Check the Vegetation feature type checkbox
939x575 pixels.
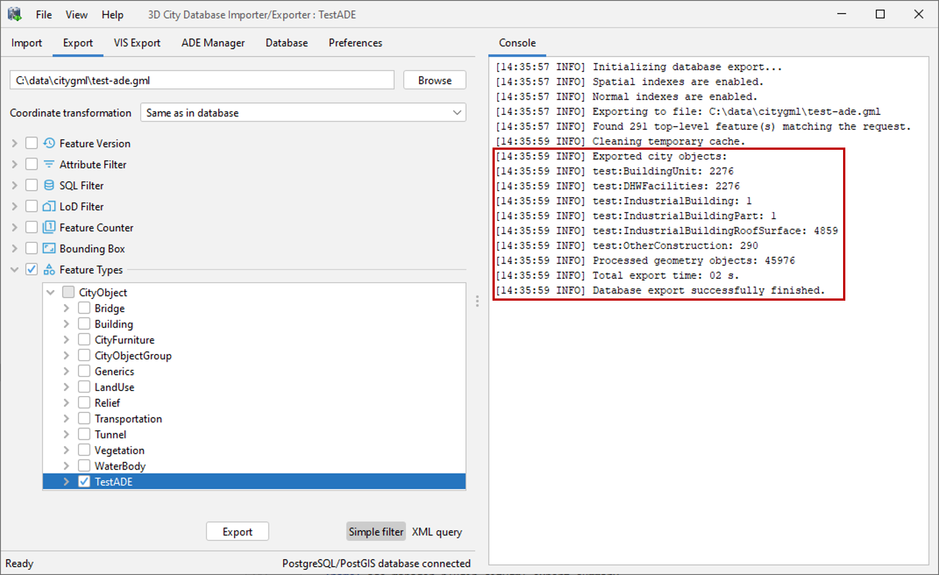[x=84, y=450]
